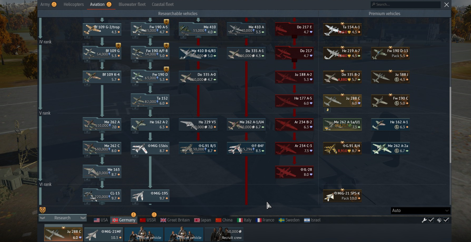Screen dimensions: 471x242
Task: Select the Ju 288 C crew slot
Action: (x=63, y=234)
